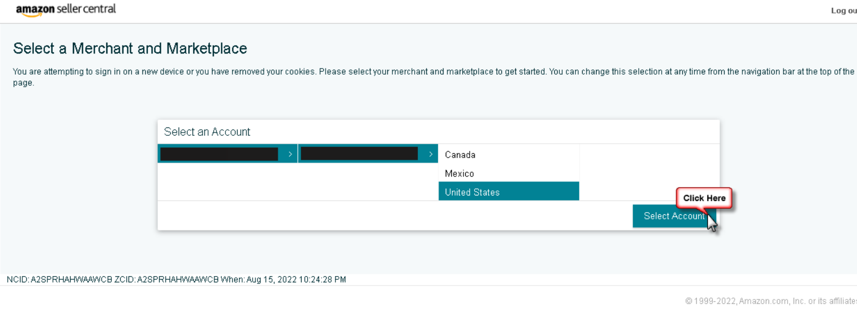Click the Log out link
The image size is (857, 314).
tap(843, 11)
